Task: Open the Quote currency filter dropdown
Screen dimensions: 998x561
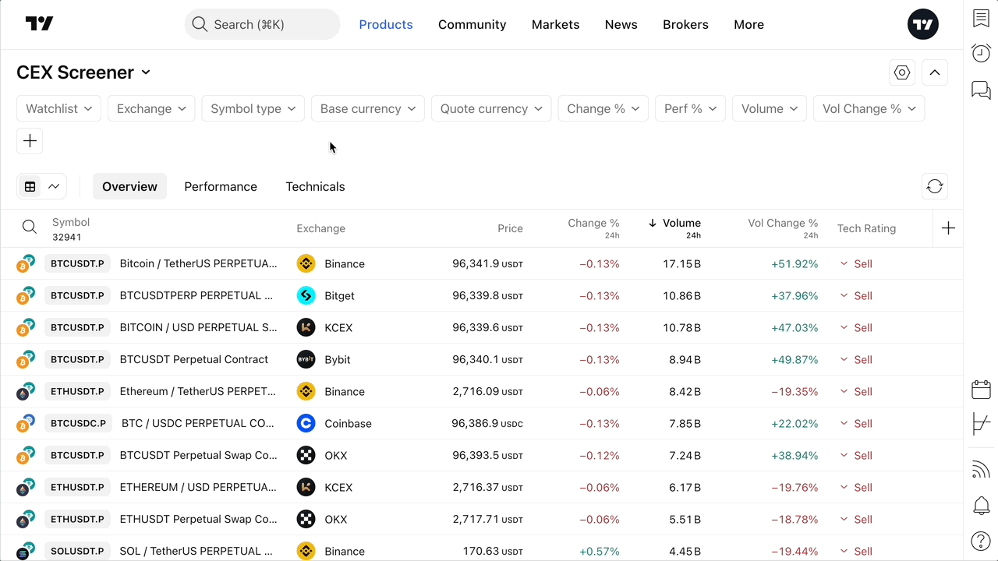Action: pyautogui.click(x=491, y=108)
